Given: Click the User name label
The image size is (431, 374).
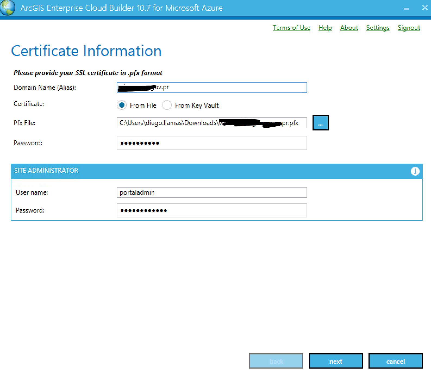Looking at the screenshot, I should tap(32, 192).
